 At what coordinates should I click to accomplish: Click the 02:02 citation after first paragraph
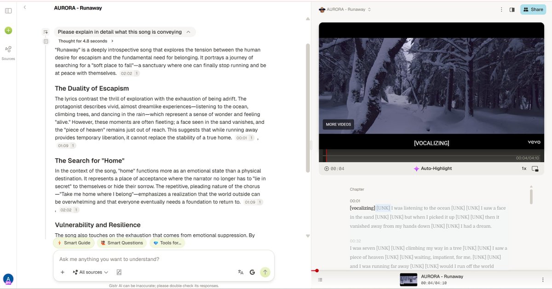tap(130, 74)
